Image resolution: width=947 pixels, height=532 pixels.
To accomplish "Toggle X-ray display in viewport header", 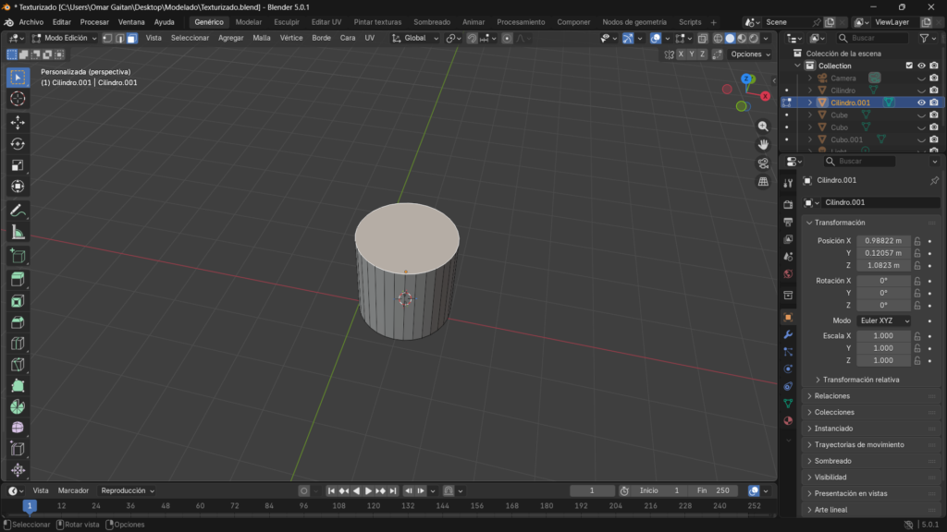I will coord(703,38).
